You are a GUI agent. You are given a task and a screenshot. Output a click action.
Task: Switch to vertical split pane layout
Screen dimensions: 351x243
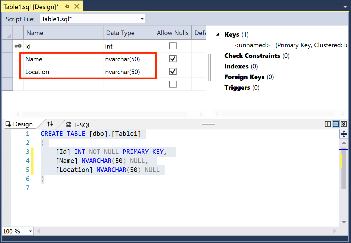tap(328, 124)
